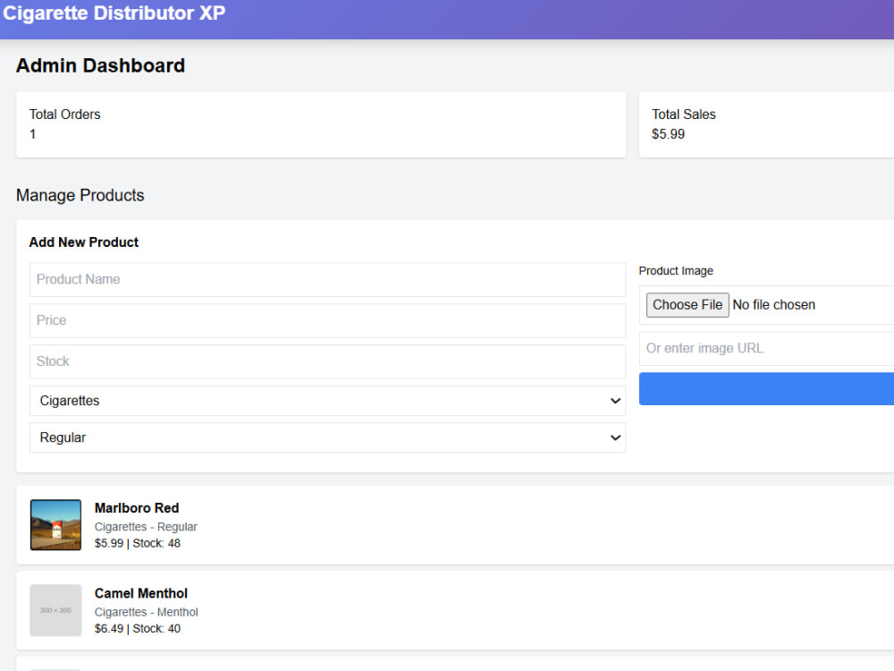Click the No file chosen label
The height and width of the screenshot is (671, 894).
coord(773,305)
